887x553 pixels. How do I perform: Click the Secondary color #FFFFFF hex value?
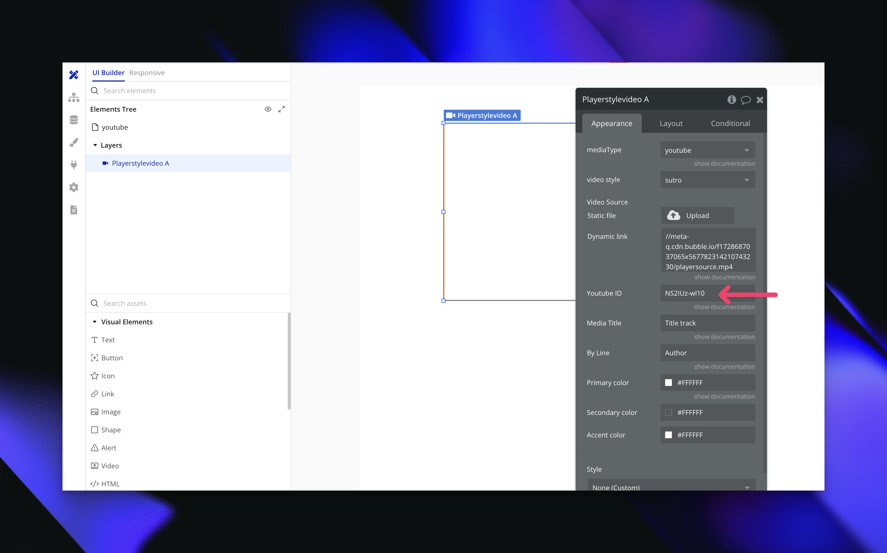(x=690, y=413)
